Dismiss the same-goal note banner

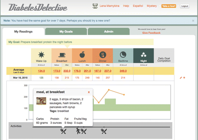193,21
